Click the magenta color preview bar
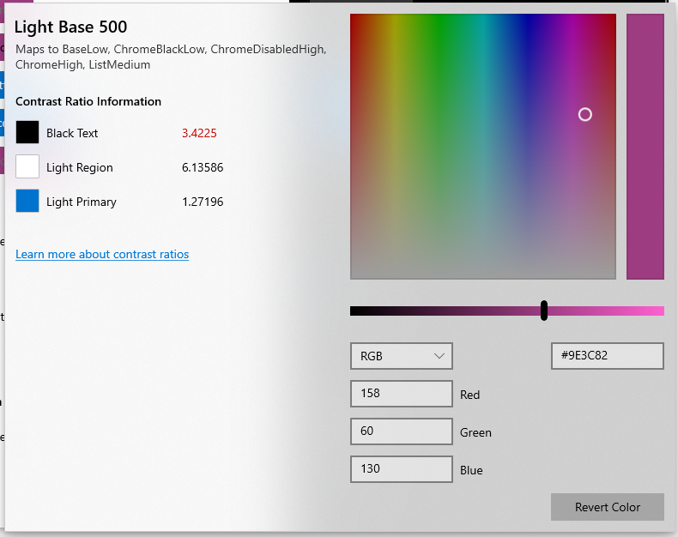Image resolution: width=678 pixels, height=537 pixels. (x=645, y=146)
